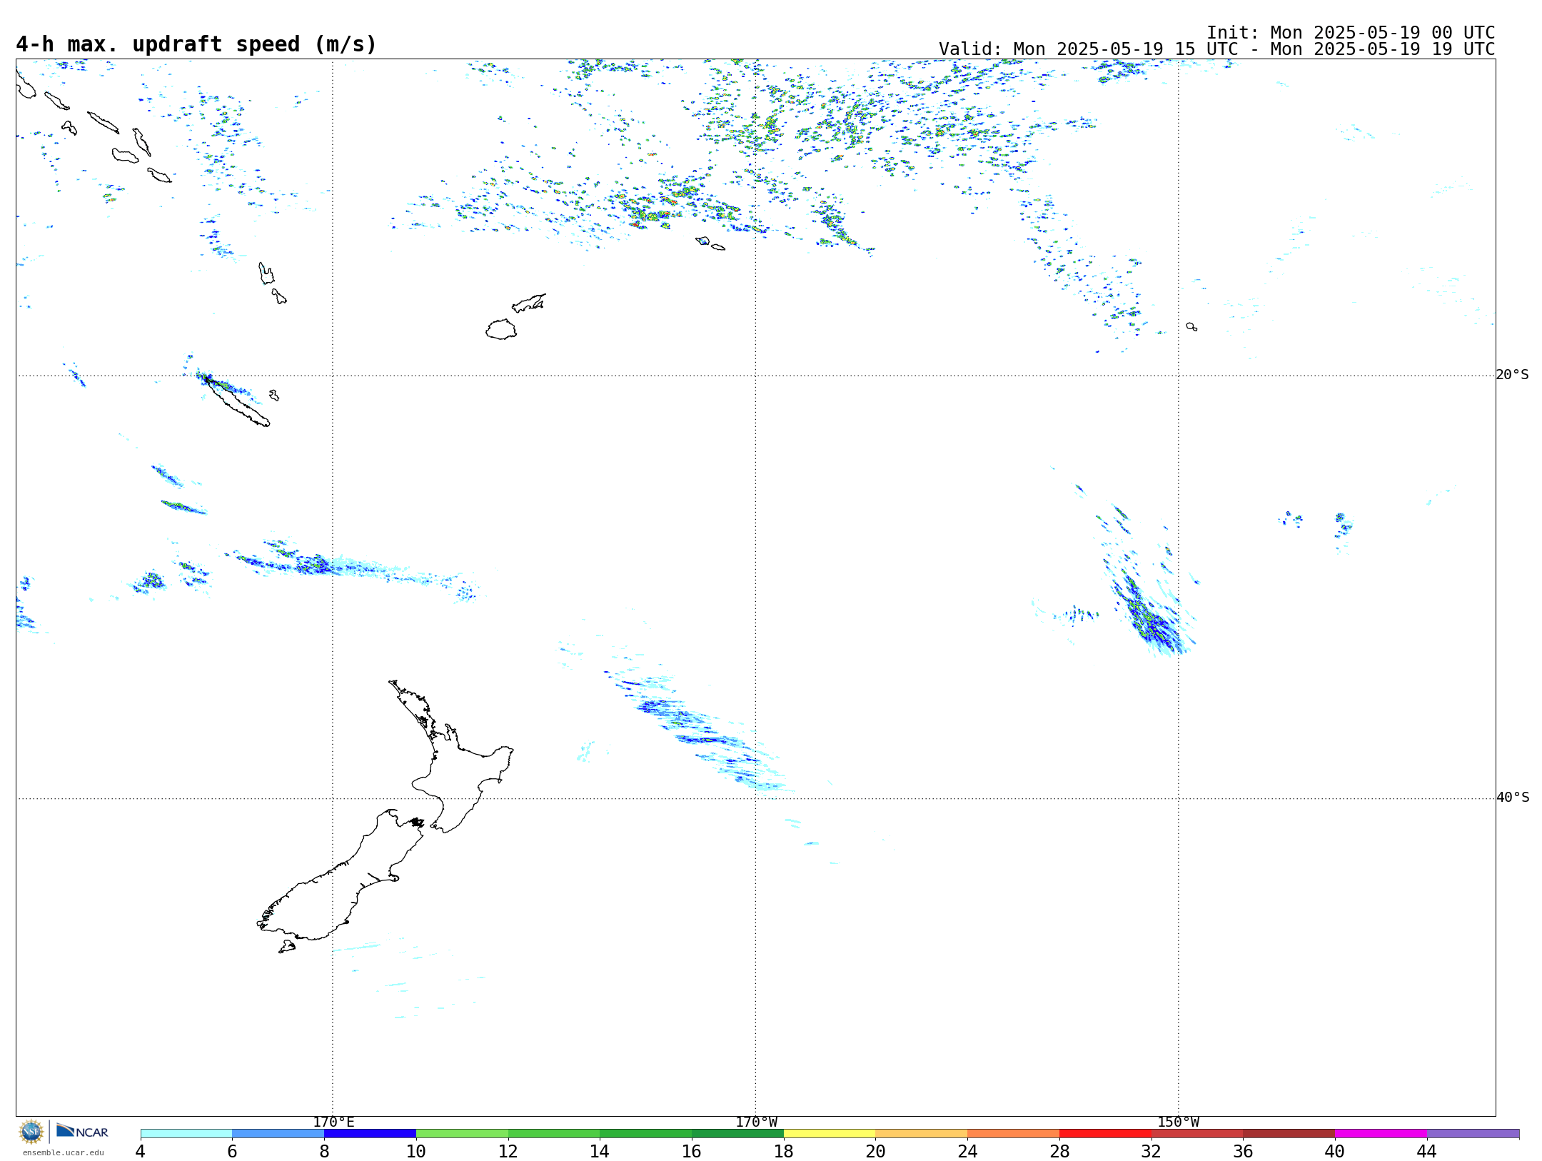Pick the green 12–14 colorbar swatch
1542x1161 pixels.
click(x=554, y=1134)
